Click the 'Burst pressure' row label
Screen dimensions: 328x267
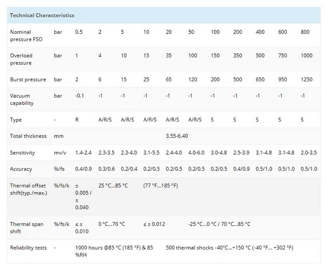click(x=28, y=80)
